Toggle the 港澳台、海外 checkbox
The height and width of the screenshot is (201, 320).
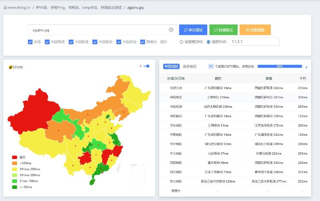(143, 42)
